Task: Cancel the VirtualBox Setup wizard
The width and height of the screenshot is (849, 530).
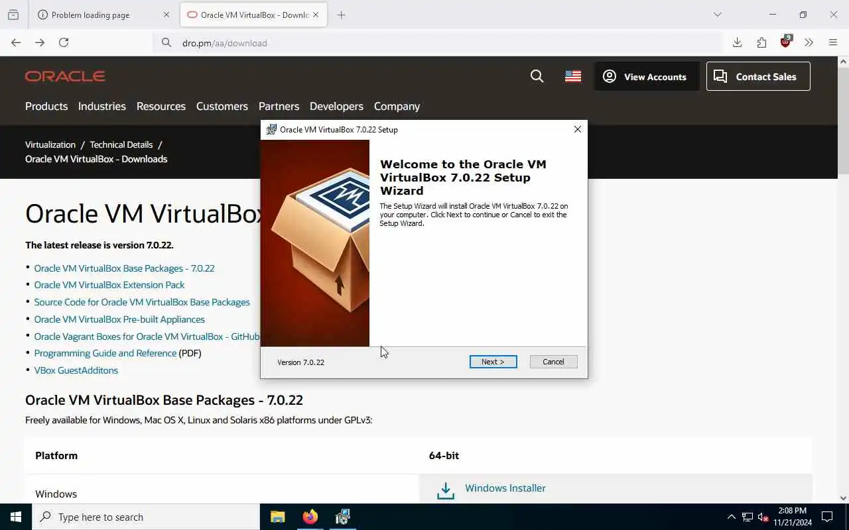Action: tap(553, 362)
